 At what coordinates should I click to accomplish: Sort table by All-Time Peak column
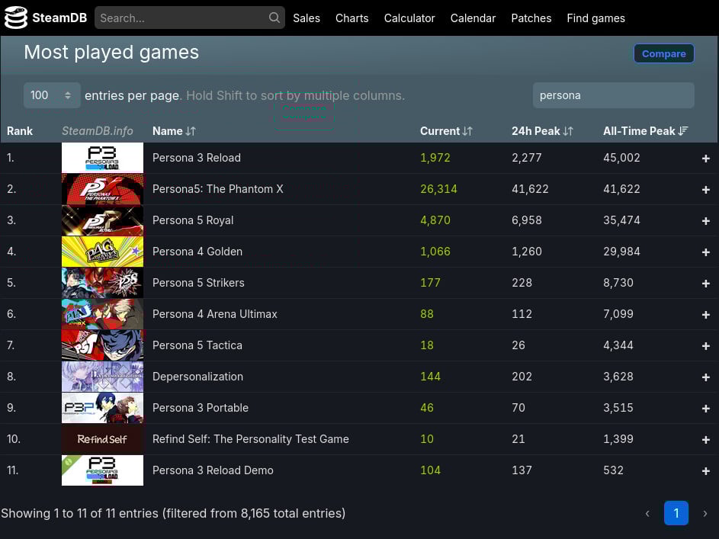click(x=645, y=131)
